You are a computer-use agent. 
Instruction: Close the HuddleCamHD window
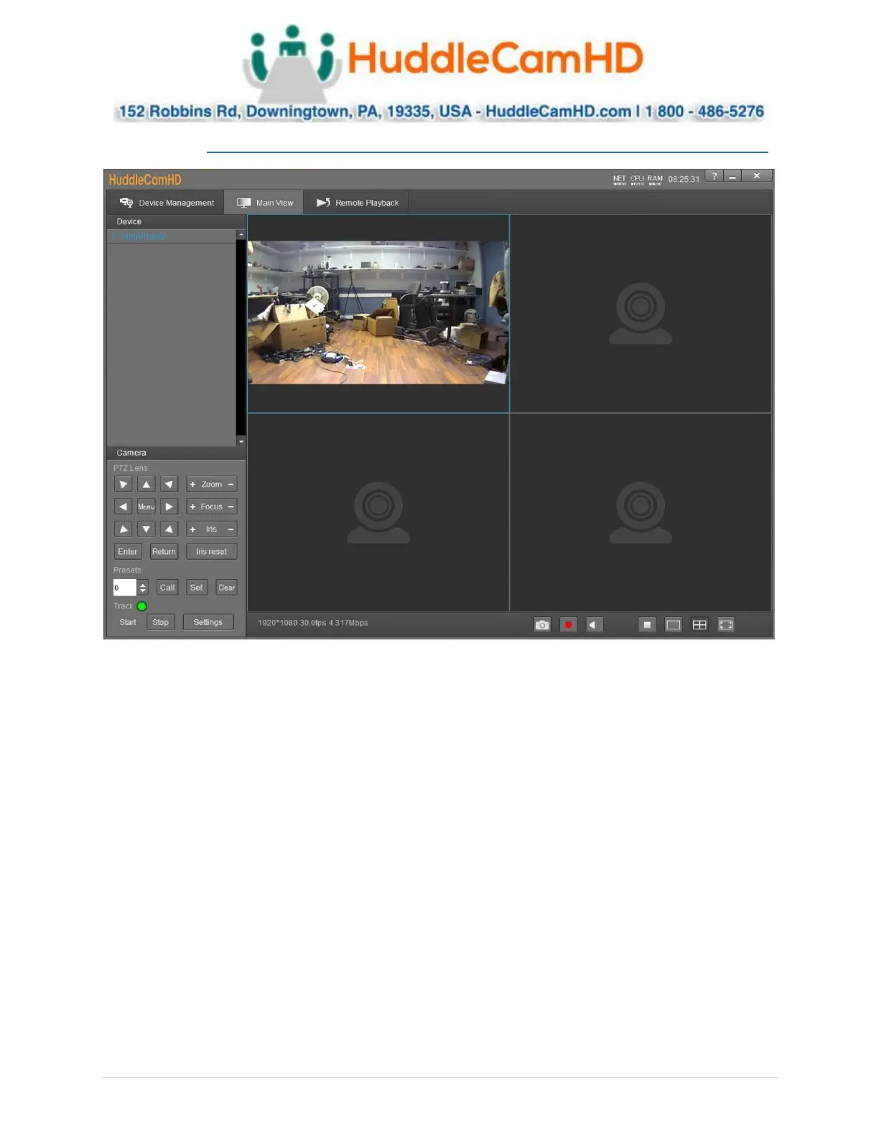[756, 176]
